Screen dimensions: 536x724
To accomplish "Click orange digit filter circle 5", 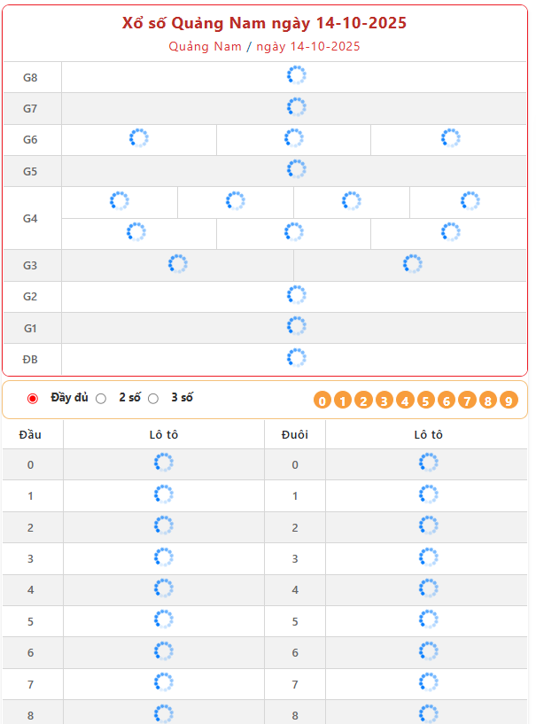I will pyautogui.click(x=425, y=401).
